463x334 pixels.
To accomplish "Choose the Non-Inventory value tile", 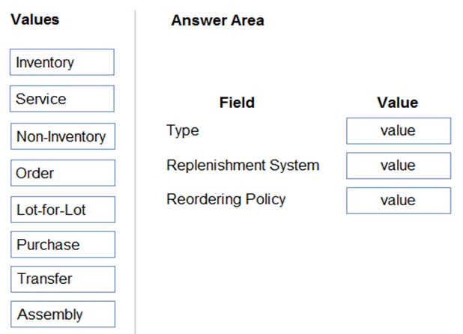I will pos(61,136).
